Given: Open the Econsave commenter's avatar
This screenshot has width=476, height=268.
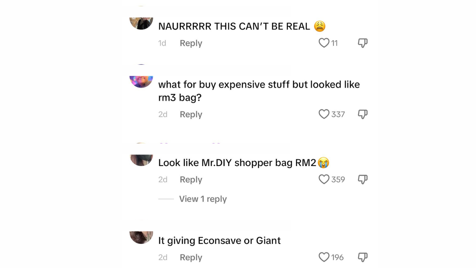Looking at the screenshot, I should 141,237.
